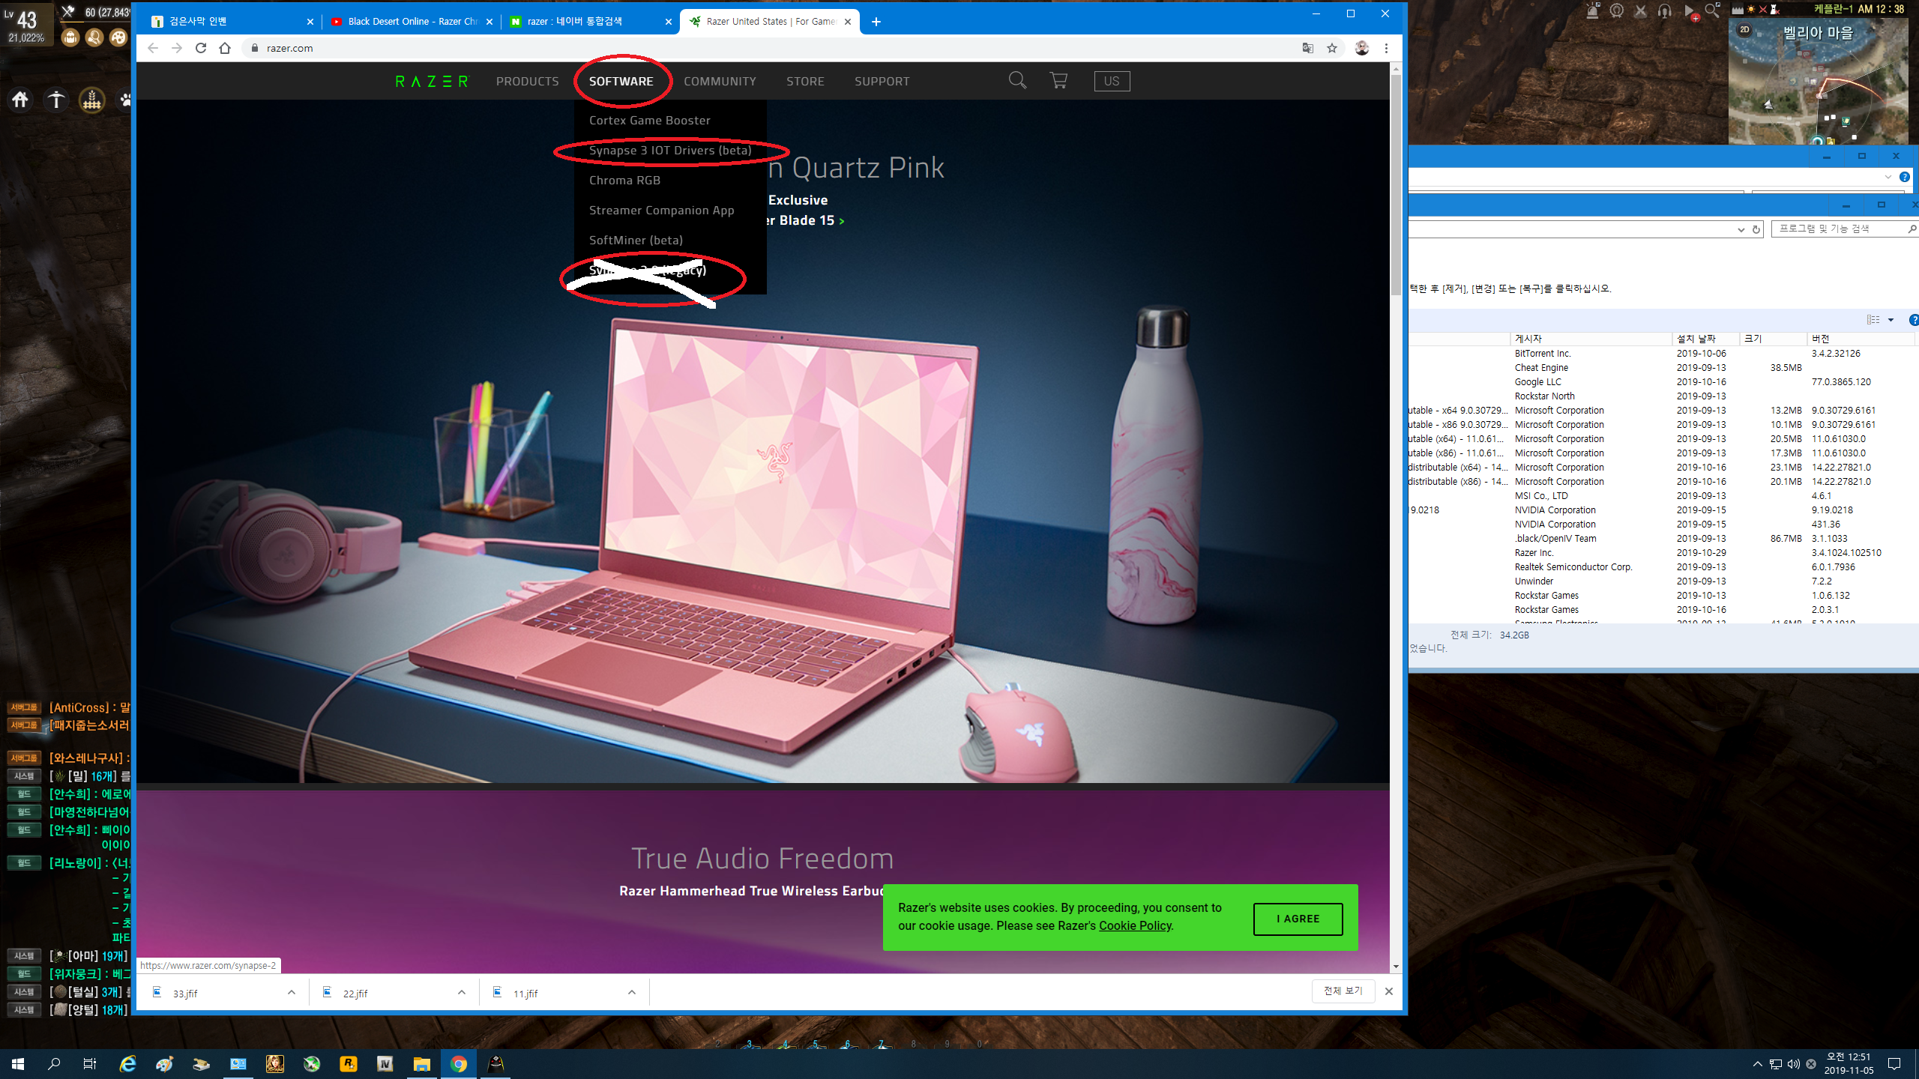Select the Razer Inc. program row
Viewport: 1919px width, 1079px height.
point(1663,552)
